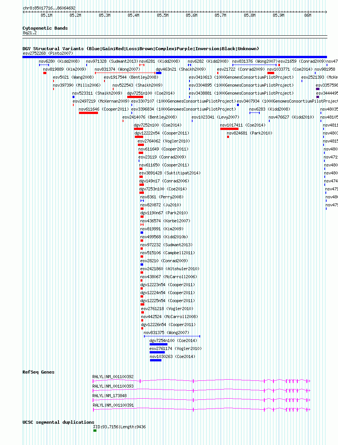Click nsv6283 (Kidd2008) label

click(270, 109)
